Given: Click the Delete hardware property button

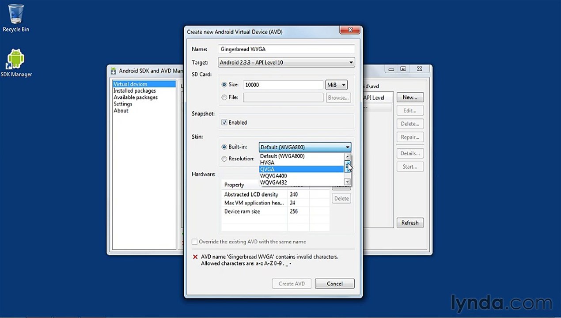Looking at the screenshot, I should [x=341, y=199].
